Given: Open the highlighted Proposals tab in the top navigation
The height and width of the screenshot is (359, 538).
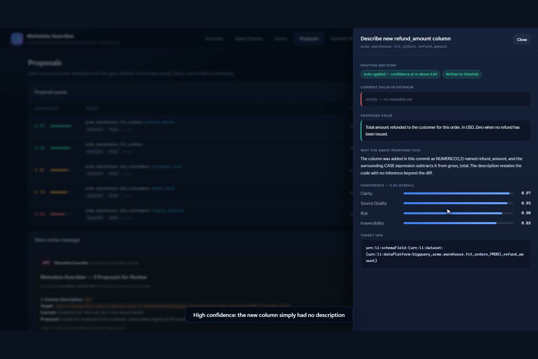Looking at the screenshot, I should click(309, 39).
